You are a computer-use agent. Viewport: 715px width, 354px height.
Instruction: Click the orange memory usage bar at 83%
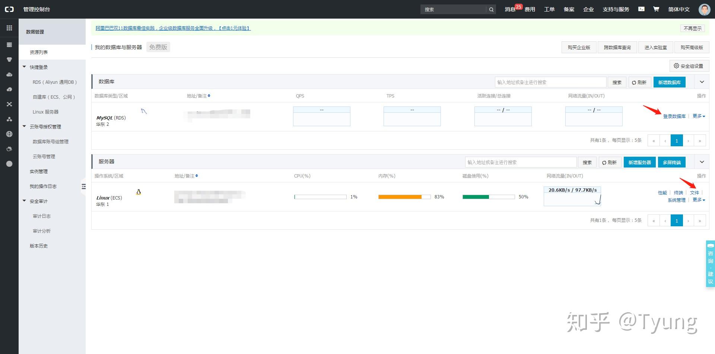click(404, 197)
